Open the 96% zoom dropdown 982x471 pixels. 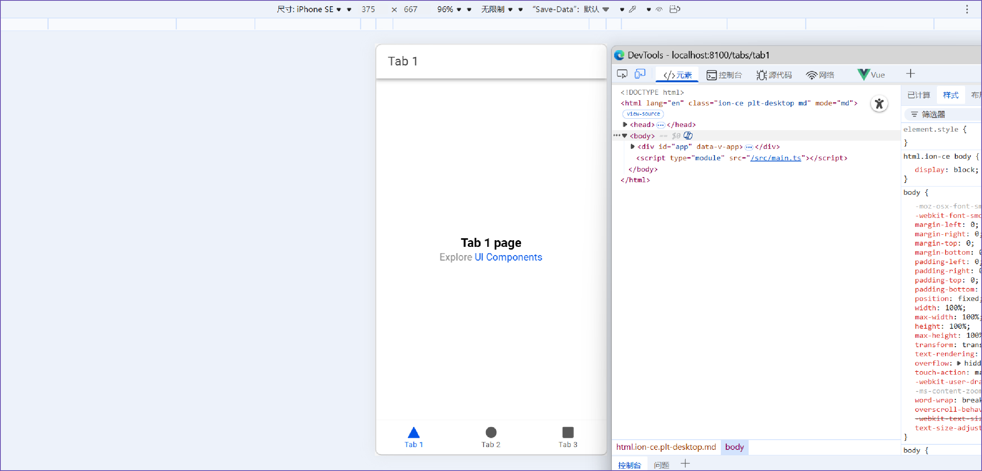click(449, 9)
